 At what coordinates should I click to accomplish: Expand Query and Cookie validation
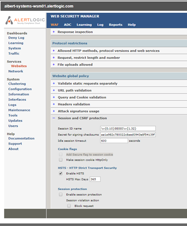pos(54,97)
